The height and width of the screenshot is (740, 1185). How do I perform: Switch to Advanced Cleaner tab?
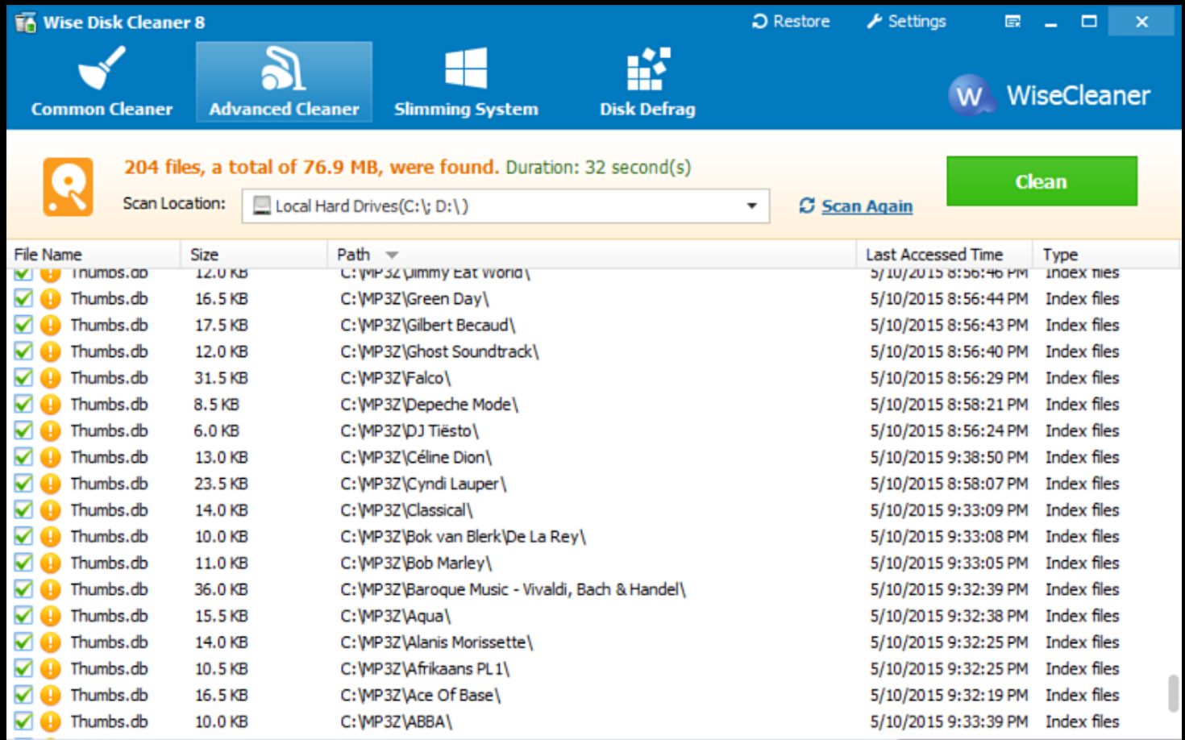(x=284, y=82)
